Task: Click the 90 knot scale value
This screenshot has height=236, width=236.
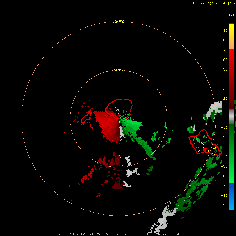Action: [225, 31]
